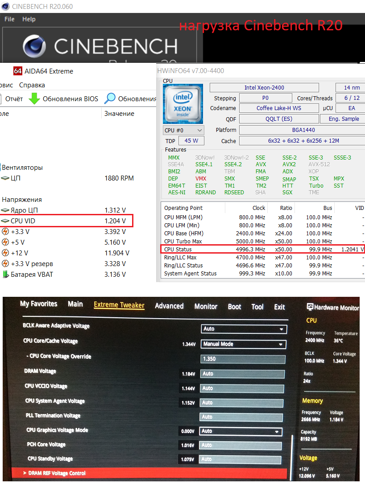
Task: Click the 45 W TDP field
Action: [191, 141]
